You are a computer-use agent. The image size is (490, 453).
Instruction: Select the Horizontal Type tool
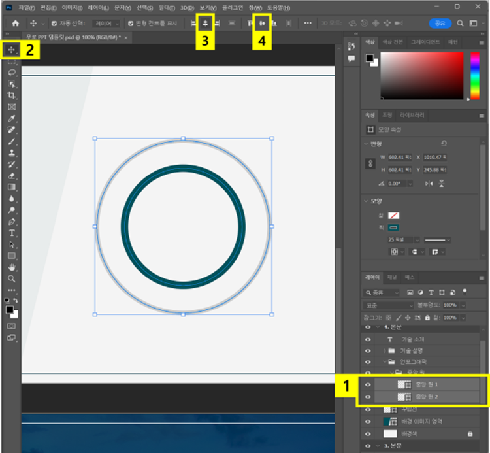point(12,232)
